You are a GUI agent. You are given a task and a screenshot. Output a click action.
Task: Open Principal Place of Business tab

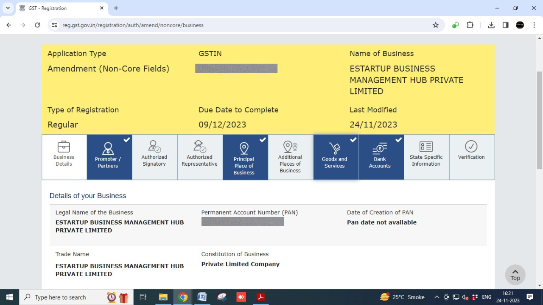coord(245,157)
